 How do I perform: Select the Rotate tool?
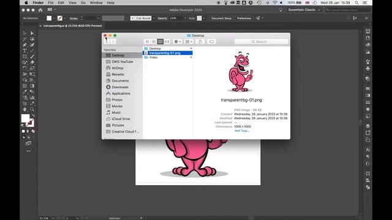click(x=24, y=68)
